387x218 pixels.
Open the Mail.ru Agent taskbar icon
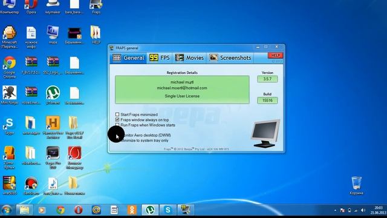point(96,210)
